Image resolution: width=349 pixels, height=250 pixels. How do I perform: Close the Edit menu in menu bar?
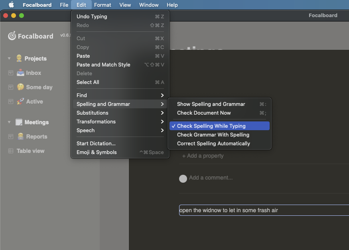coord(81,5)
